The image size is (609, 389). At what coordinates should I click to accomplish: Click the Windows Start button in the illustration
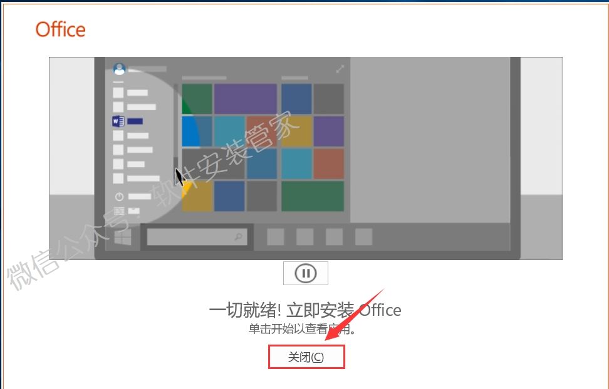click(122, 236)
